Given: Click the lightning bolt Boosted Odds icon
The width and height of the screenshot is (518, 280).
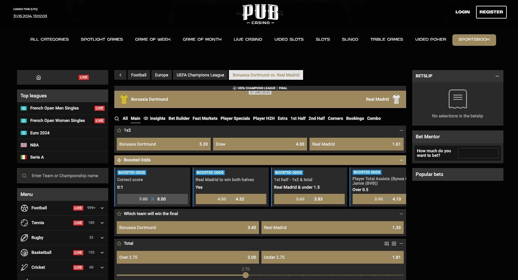Looking at the screenshot, I should [119, 160].
